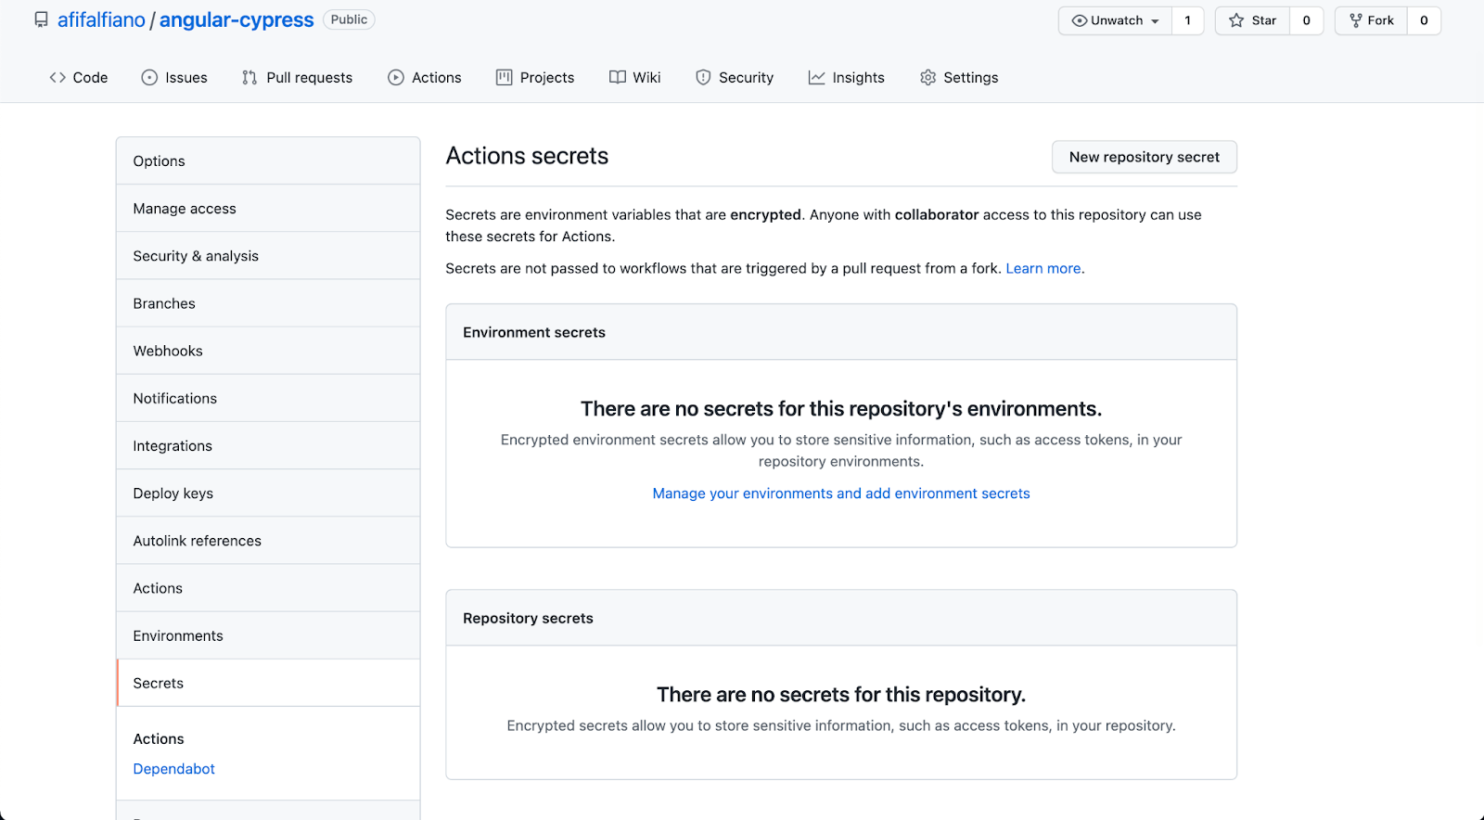Screen dimensions: 1484x820
Task: View the Insights tab
Action: [847, 78]
